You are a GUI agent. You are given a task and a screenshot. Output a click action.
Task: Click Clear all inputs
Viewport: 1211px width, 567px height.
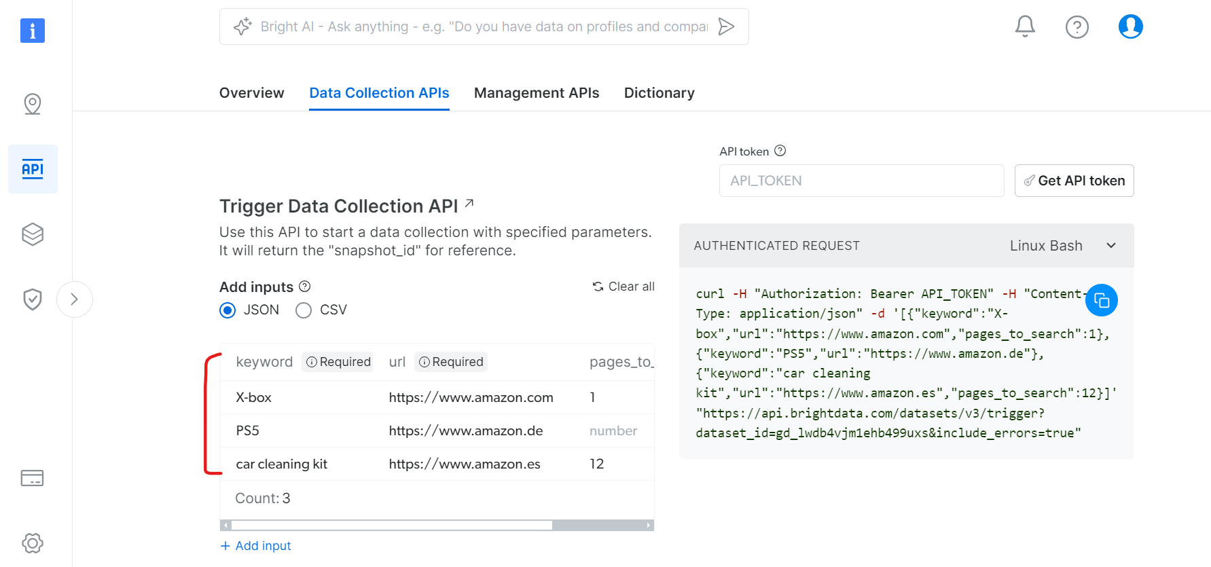pos(623,287)
